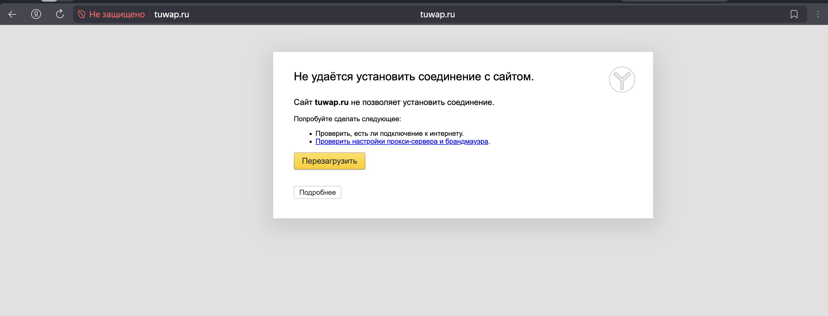Click the "Попробуйте сделать следующее" text
Image resolution: width=828 pixels, height=316 pixels.
click(347, 119)
